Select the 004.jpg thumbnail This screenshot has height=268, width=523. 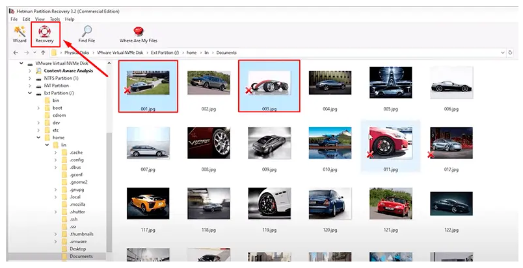330,82
